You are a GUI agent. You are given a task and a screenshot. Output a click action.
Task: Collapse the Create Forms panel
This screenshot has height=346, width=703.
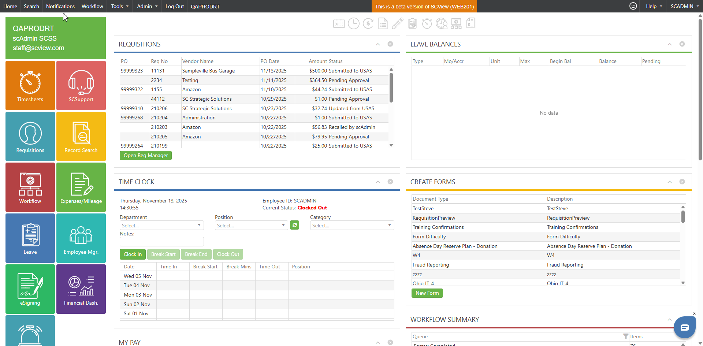click(x=670, y=182)
